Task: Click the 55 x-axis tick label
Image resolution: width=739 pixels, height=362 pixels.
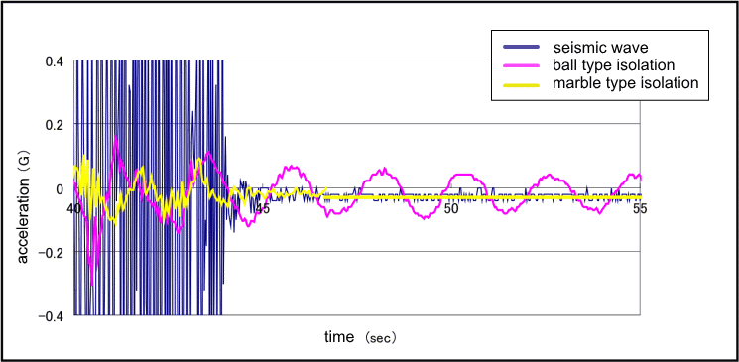Action: (x=639, y=208)
